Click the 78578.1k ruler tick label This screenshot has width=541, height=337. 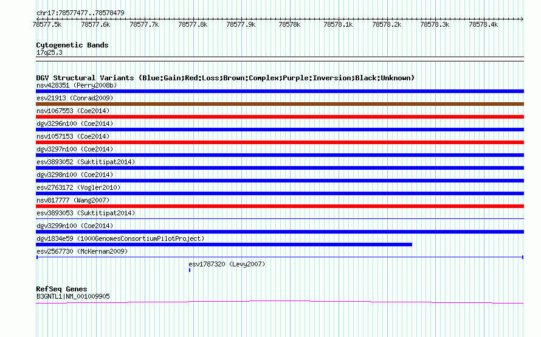(x=338, y=24)
